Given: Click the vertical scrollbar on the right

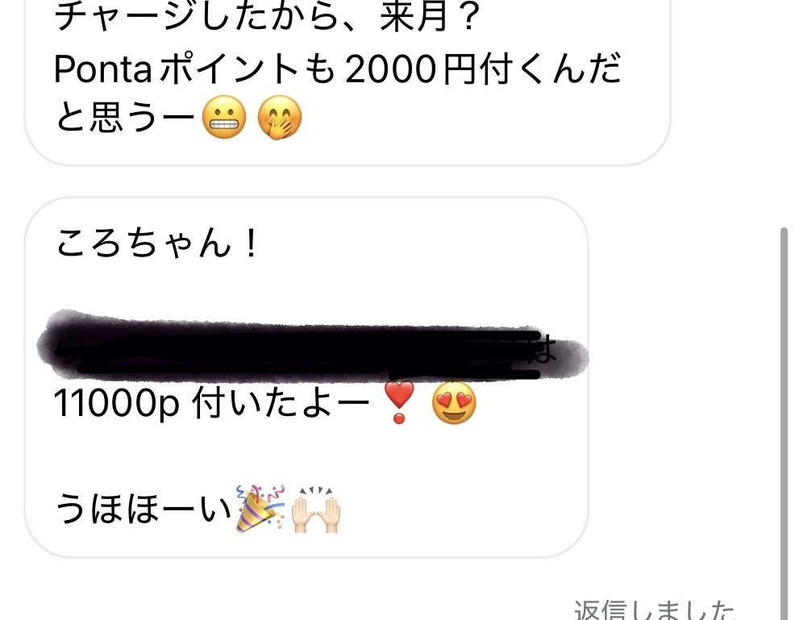Looking at the screenshot, I should pos(785,423).
